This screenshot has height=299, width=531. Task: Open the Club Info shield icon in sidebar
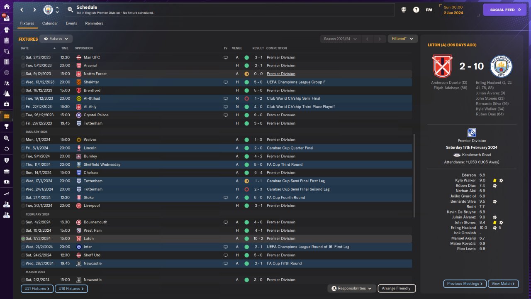[x=6, y=160]
